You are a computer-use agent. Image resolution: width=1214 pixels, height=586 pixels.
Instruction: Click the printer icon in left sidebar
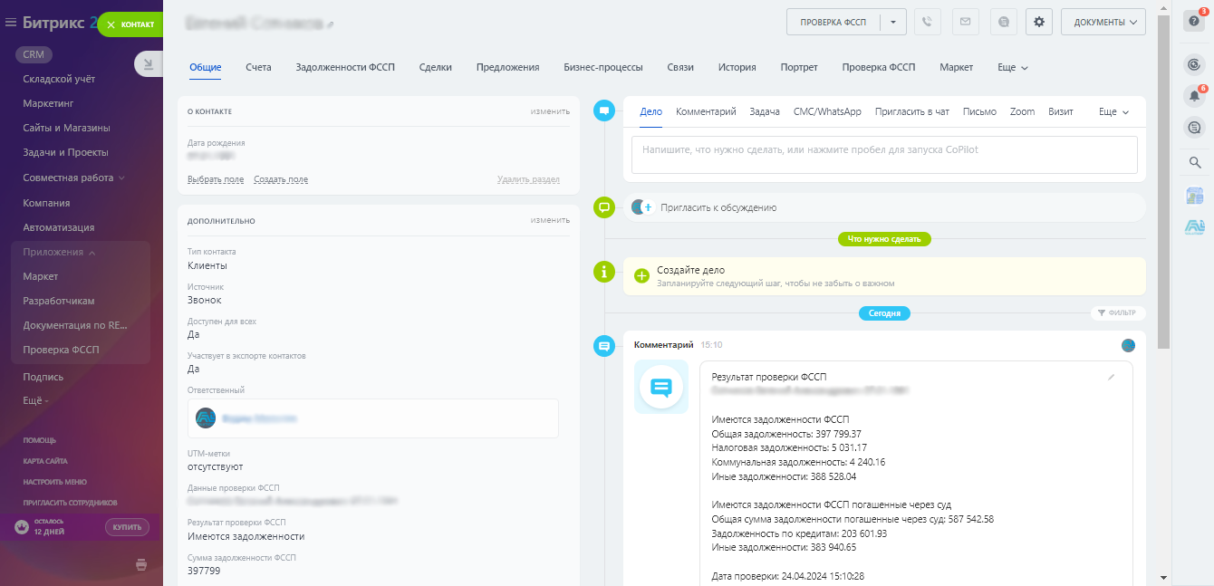(x=141, y=565)
